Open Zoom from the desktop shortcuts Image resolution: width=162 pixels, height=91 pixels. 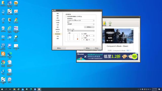pyautogui.click(x=10, y=46)
